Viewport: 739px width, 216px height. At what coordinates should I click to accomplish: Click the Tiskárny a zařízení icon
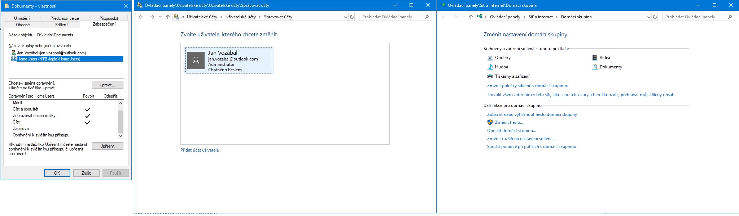coord(490,76)
